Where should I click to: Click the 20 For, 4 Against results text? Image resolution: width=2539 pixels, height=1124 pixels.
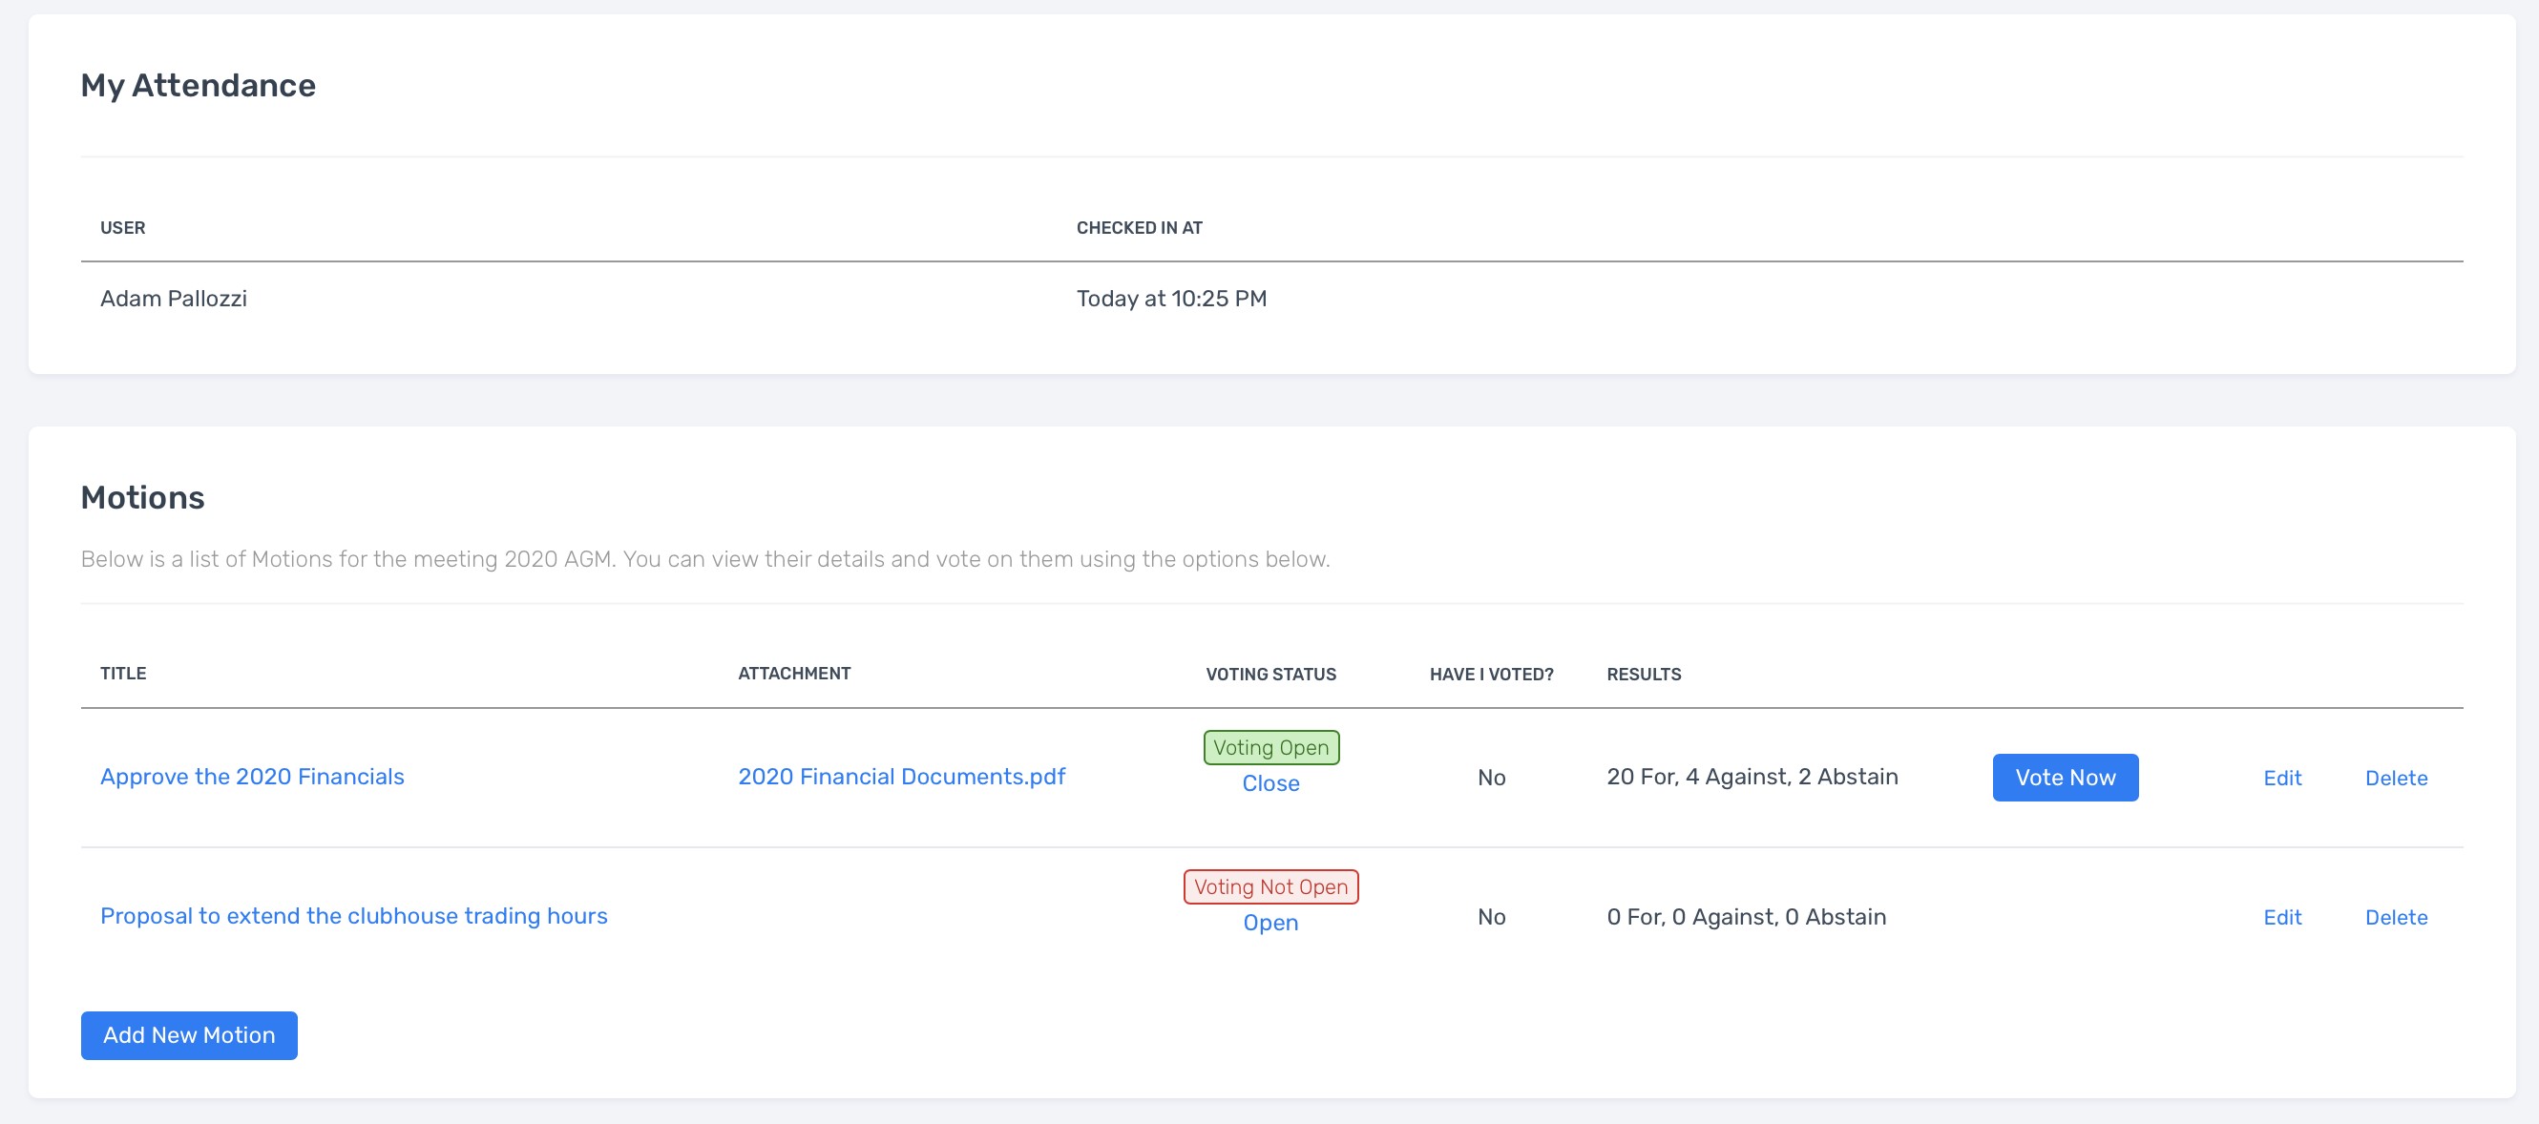pos(1752,777)
